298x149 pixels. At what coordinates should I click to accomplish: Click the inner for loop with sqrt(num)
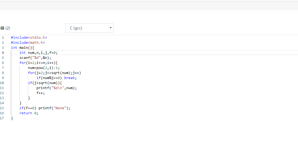tap(54, 73)
